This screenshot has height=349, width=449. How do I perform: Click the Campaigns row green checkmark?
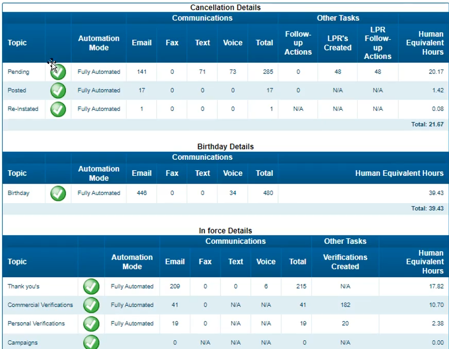91,342
